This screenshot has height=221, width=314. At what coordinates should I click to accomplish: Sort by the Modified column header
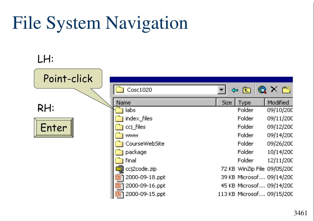(x=279, y=103)
